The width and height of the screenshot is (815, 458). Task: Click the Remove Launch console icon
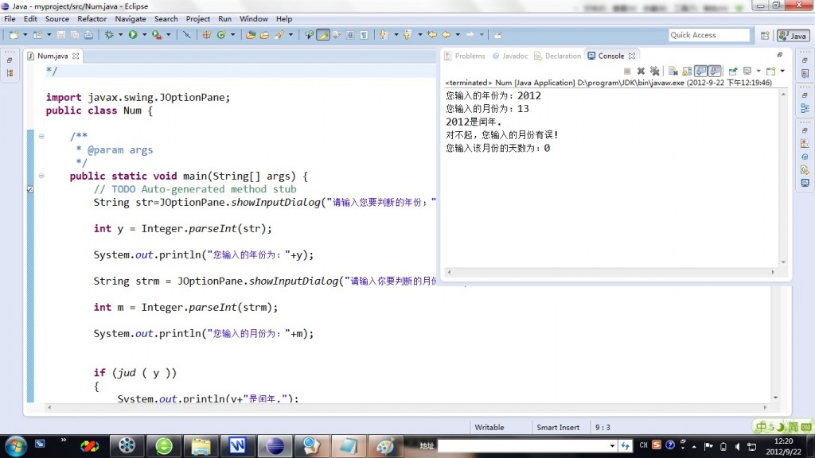tap(641, 71)
